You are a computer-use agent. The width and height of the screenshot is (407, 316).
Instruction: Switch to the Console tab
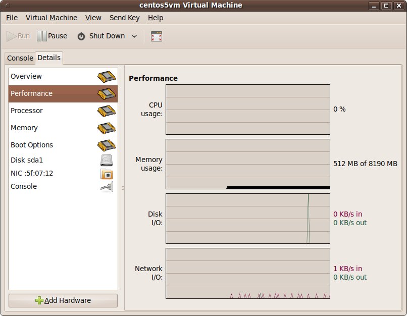click(x=20, y=58)
